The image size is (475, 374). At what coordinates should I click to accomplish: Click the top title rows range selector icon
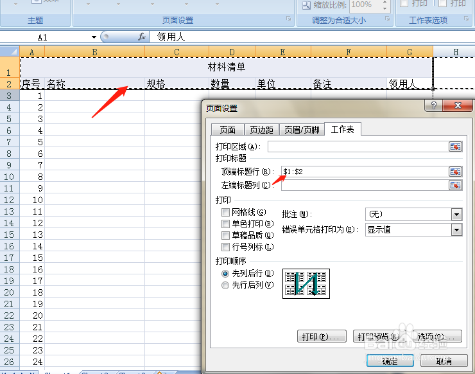(x=455, y=172)
